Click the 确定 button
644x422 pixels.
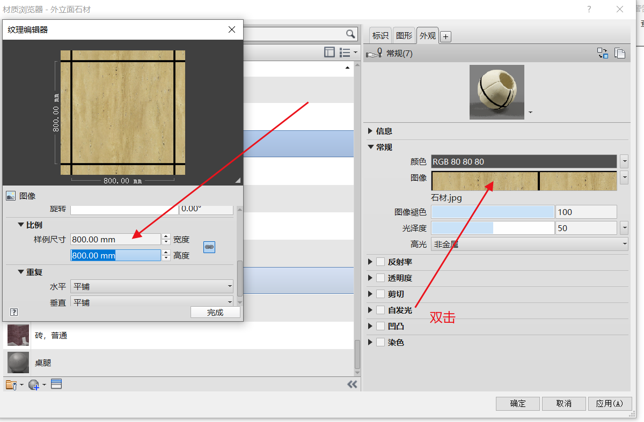point(517,403)
